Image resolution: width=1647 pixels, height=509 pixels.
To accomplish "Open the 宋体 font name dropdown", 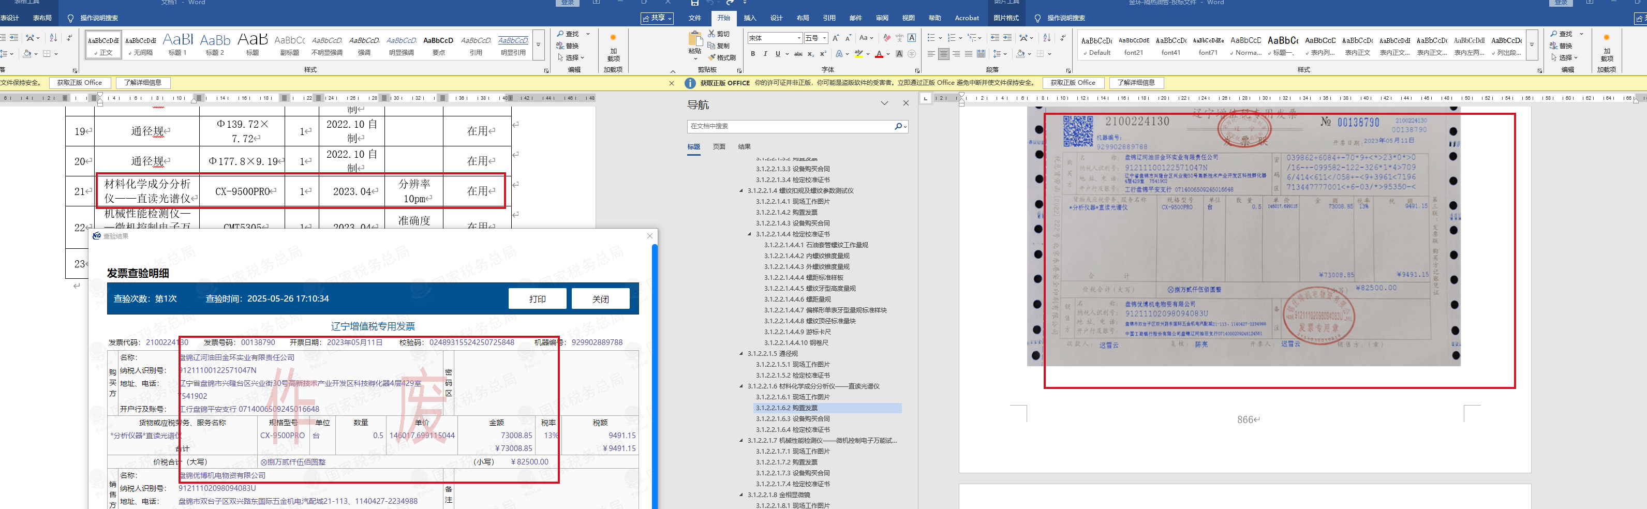I will coord(799,38).
